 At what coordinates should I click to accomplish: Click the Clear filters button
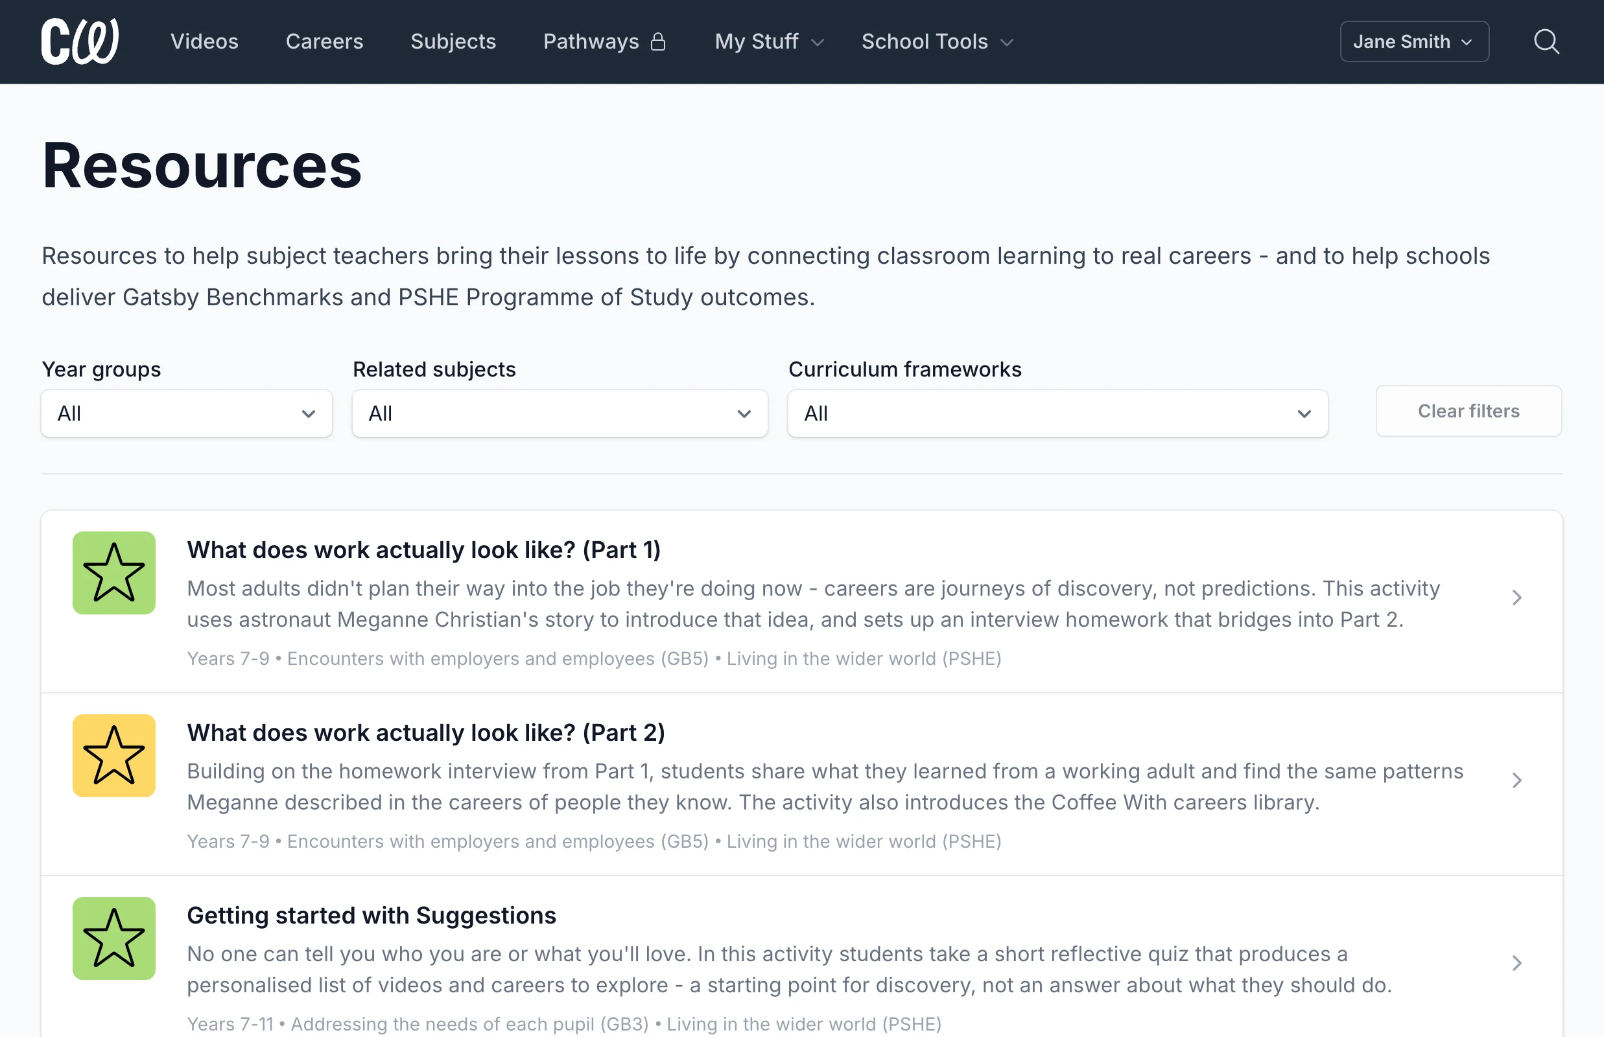click(x=1468, y=411)
